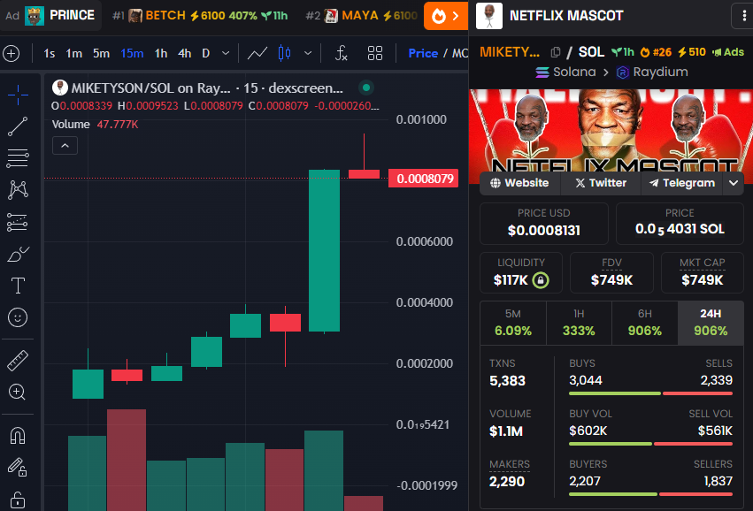
Task: Select the pattern drawing tool
Action: click(18, 190)
